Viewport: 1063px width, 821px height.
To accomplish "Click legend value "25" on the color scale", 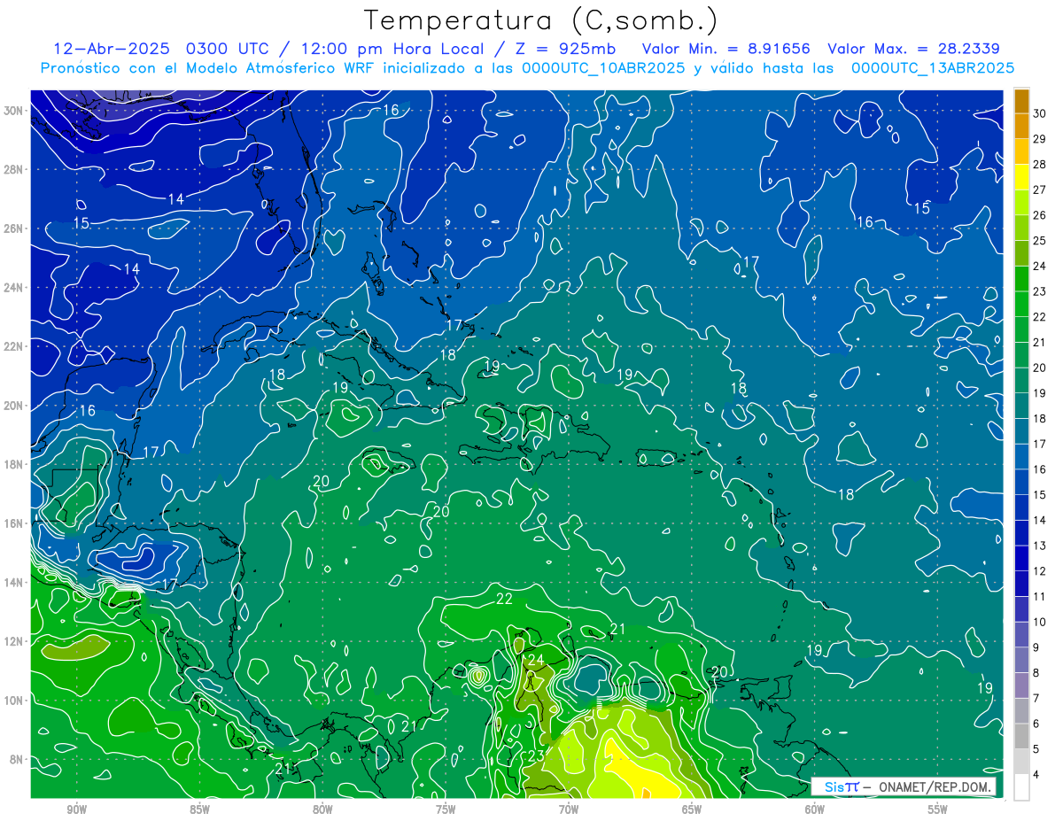I will coord(1039,241).
